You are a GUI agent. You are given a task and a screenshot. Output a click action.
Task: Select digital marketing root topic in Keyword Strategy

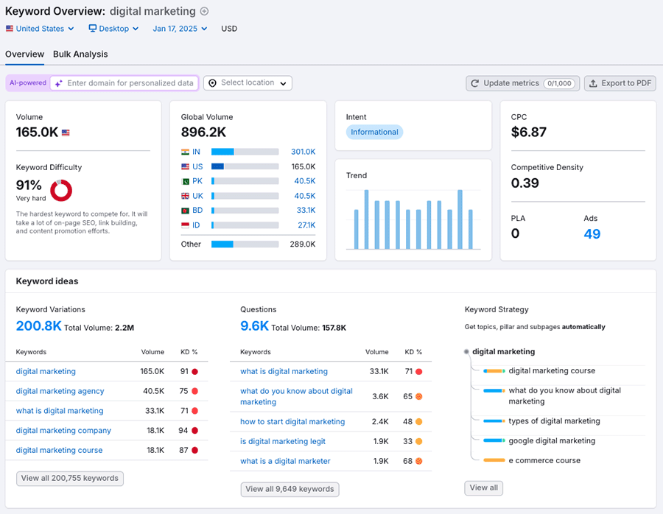504,352
